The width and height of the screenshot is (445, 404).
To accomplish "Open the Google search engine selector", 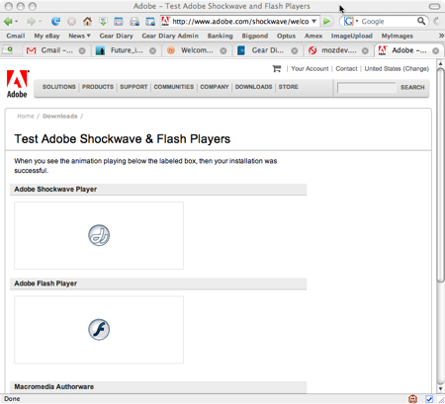I will click(351, 22).
